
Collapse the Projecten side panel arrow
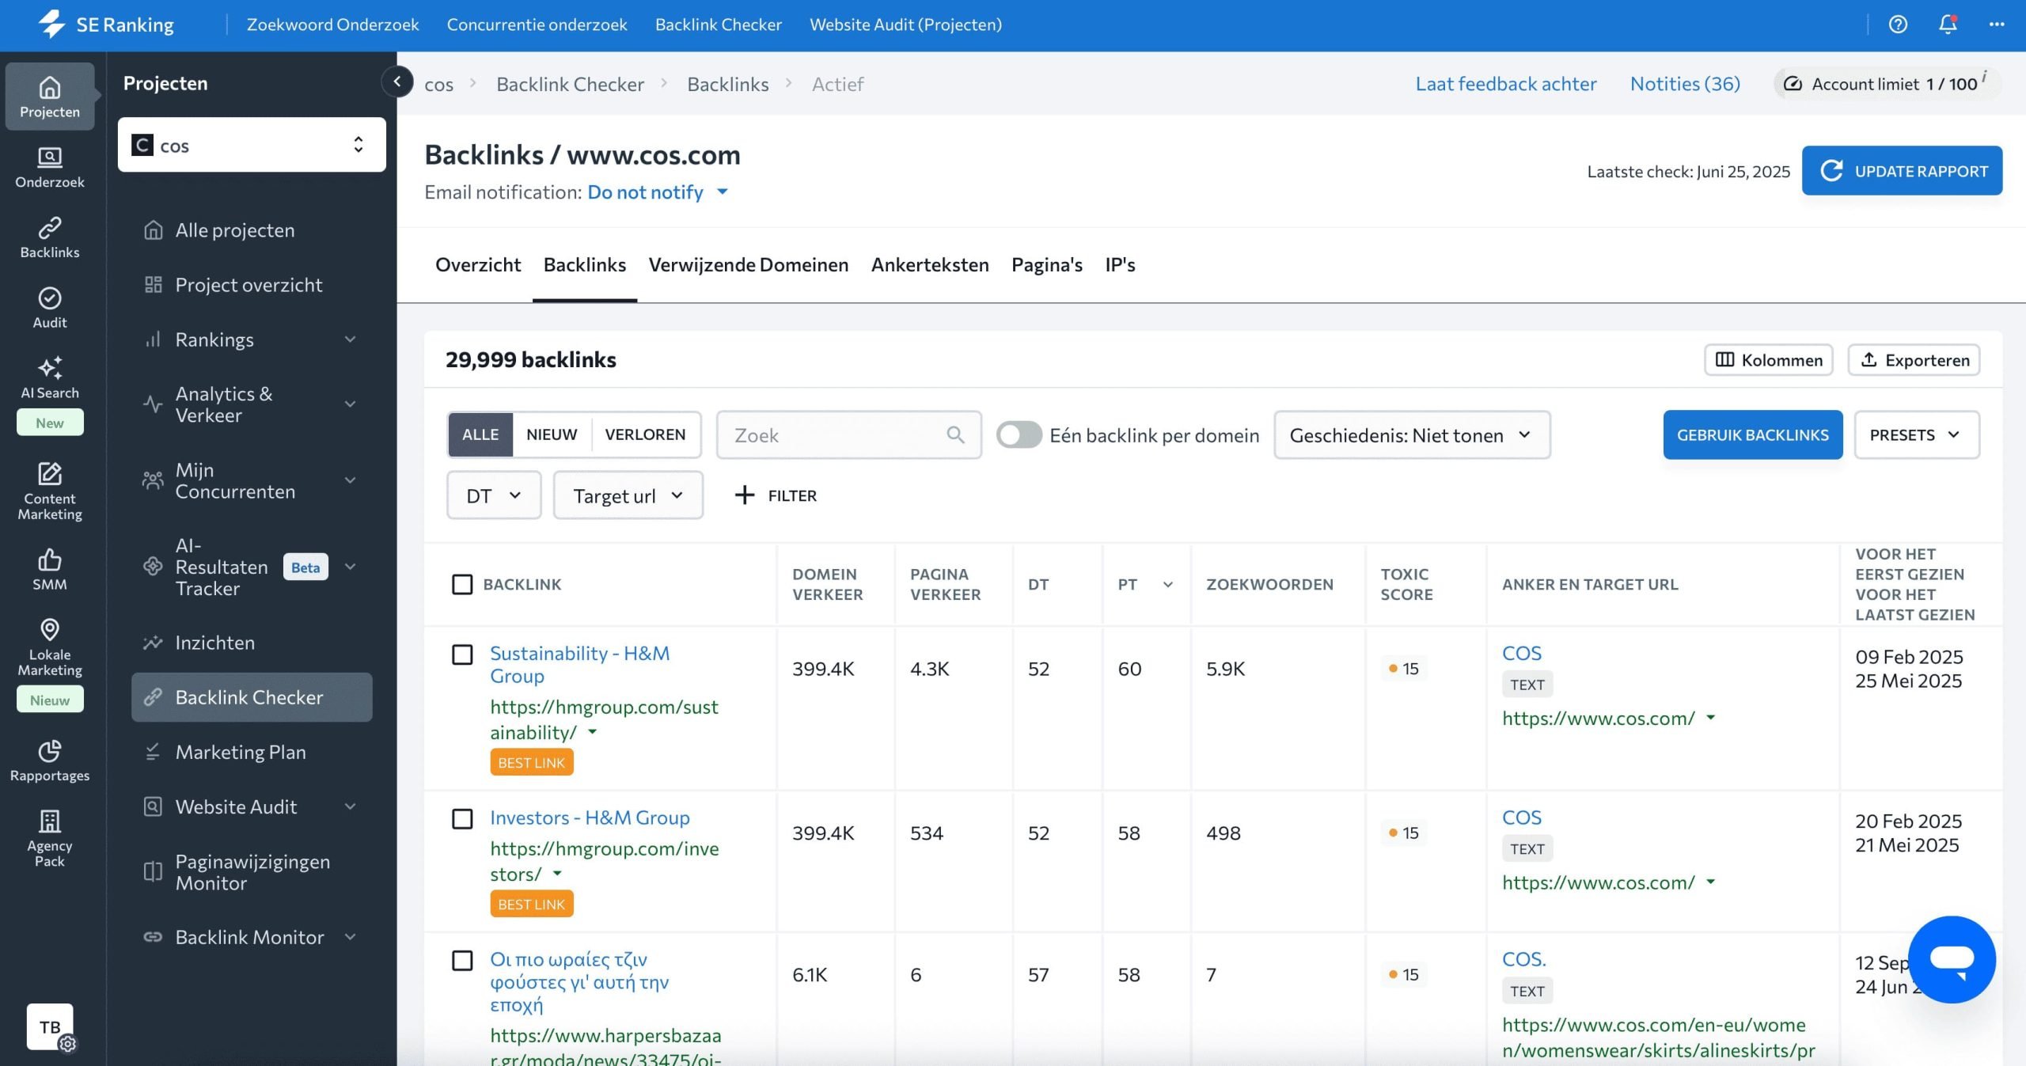pyautogui.click(x=397, y=81)
